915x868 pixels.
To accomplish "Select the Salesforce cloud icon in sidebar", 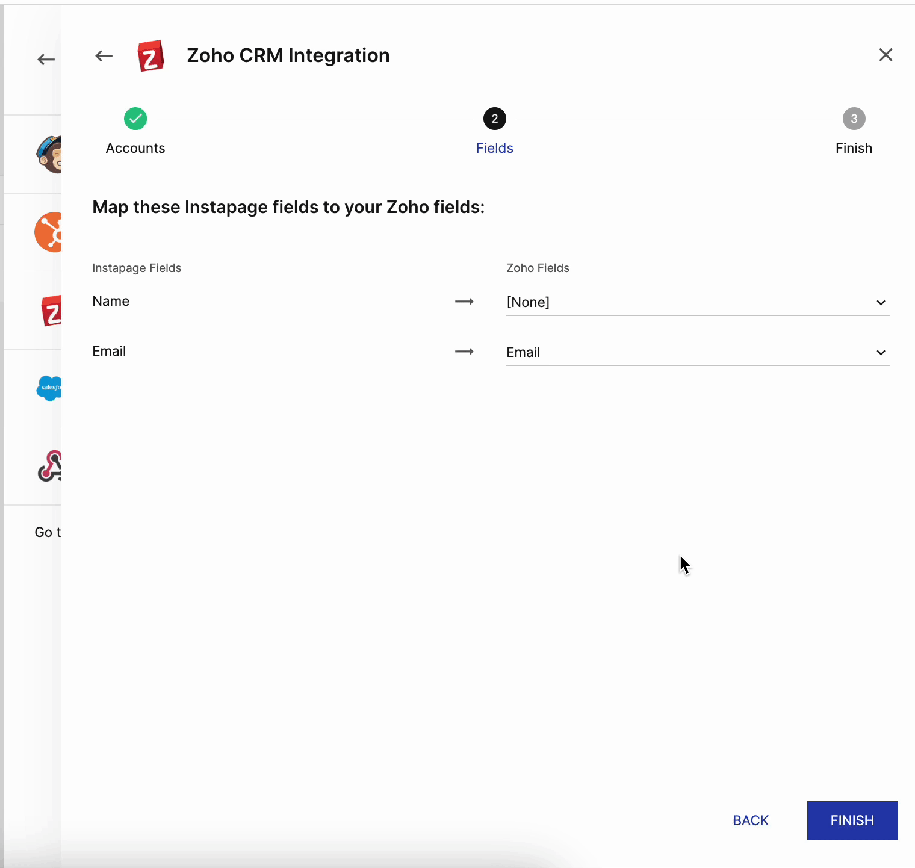I will coord(49,388).
